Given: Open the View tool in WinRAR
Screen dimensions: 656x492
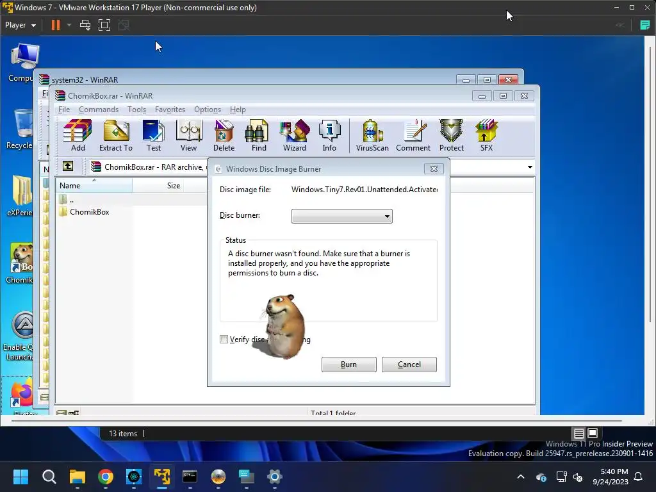Looking at the screenshot, I should [x=189, y=135].
